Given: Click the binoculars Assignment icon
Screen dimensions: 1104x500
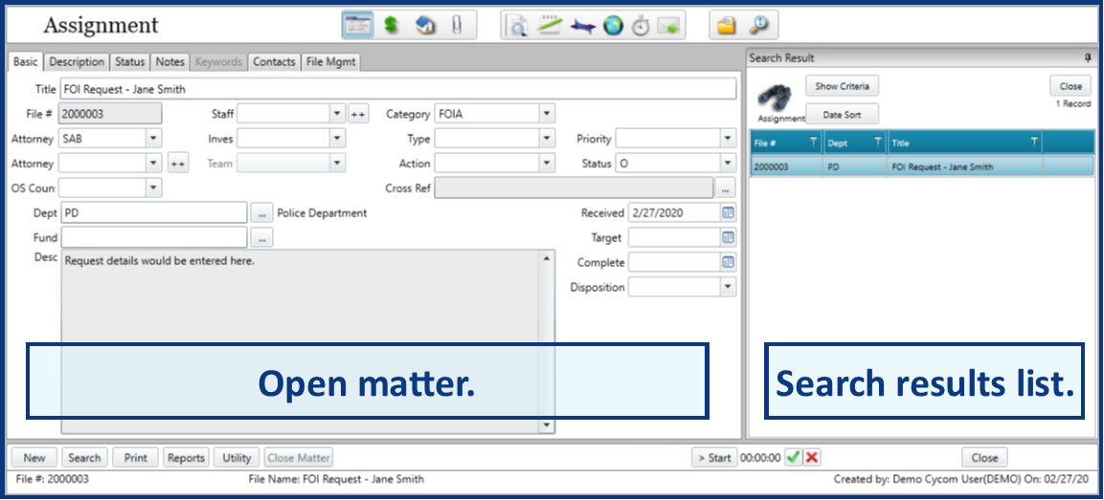Looking at the screenshot, I should pos(777,97).
